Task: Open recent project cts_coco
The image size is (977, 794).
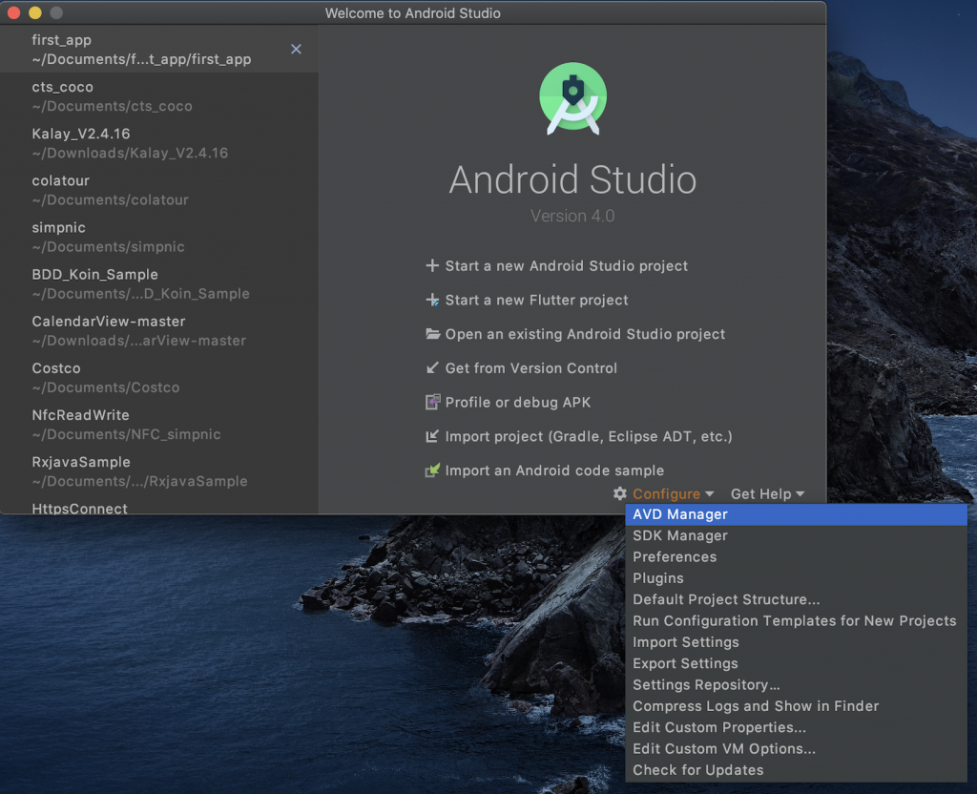Action: click(159, 96)
